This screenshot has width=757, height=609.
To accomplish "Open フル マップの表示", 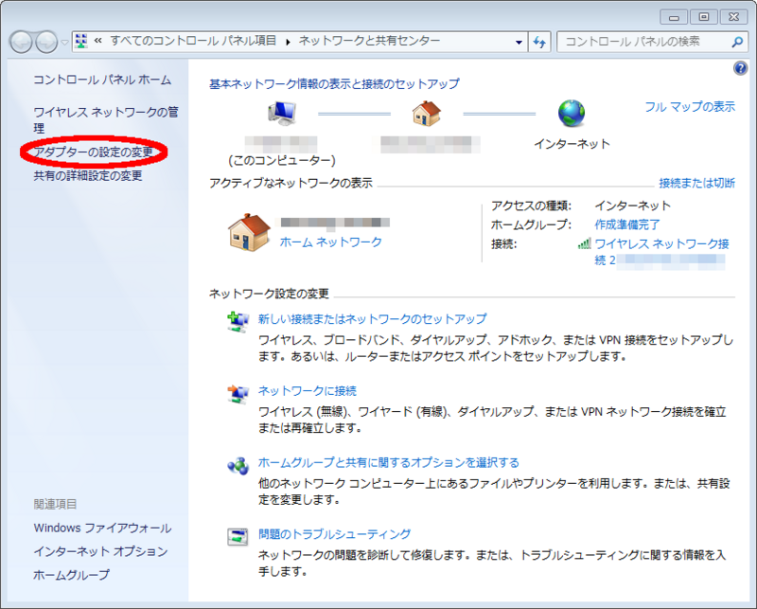I will (692, 107).
